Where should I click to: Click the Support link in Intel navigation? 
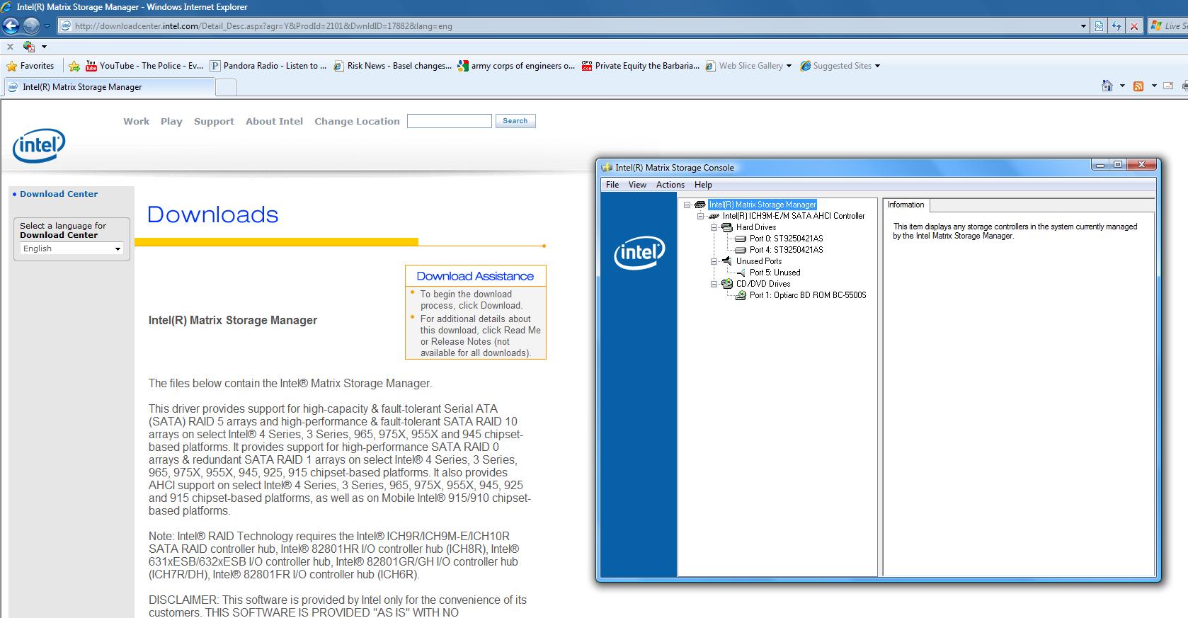point(214,121)
